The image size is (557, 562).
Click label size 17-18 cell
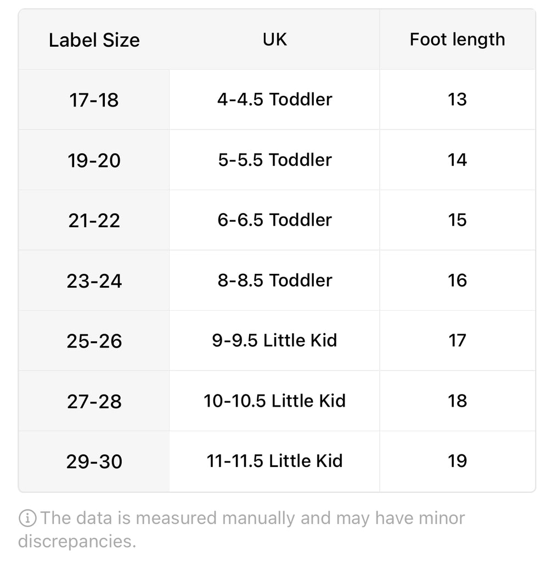[x=94, y=100]
